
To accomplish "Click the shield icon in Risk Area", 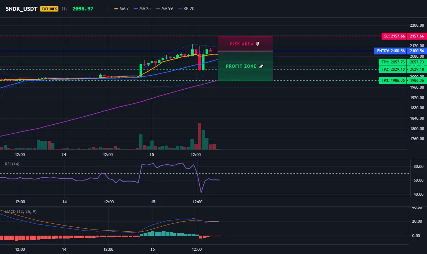I will click(x=257, y=44).
